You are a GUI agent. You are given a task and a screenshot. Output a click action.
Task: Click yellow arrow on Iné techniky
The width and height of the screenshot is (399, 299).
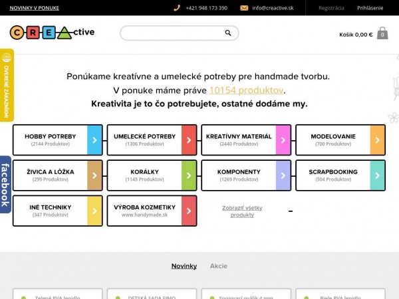point(94,211)
